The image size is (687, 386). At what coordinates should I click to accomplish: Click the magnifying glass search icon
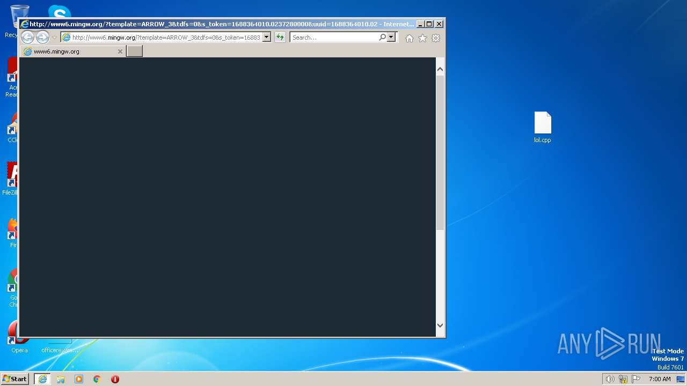coord(382,38)
